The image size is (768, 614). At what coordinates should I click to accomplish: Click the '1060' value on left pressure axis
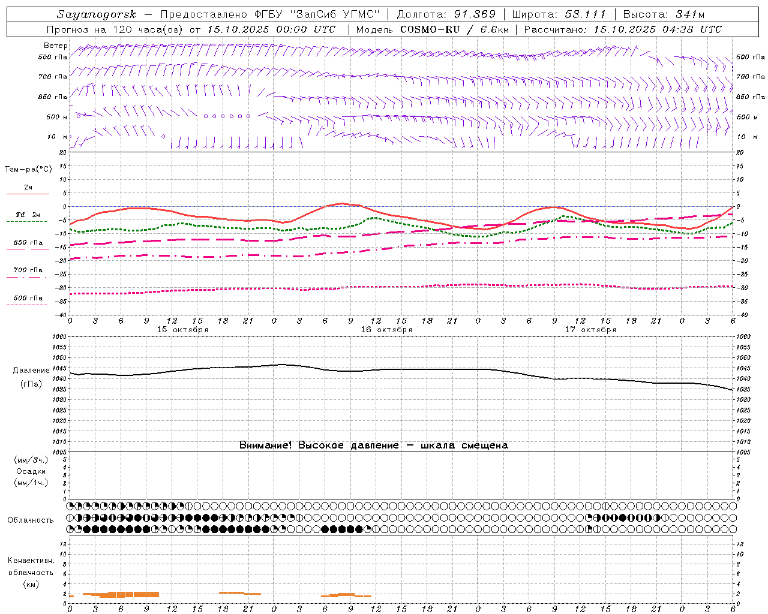point(58,337)
